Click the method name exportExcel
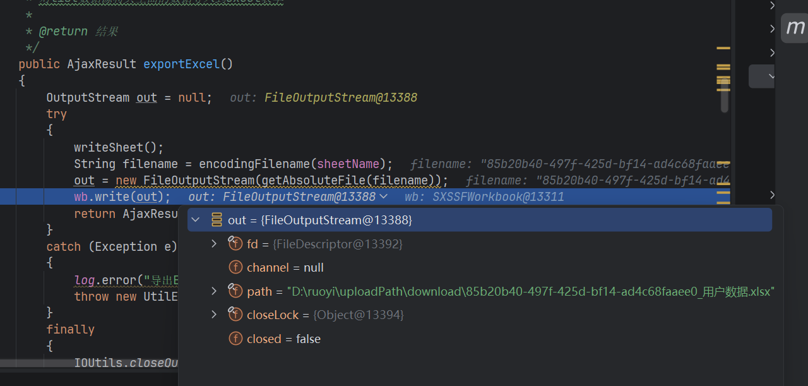The width and height of the screenshot is (808, 386). coord(181,64)
